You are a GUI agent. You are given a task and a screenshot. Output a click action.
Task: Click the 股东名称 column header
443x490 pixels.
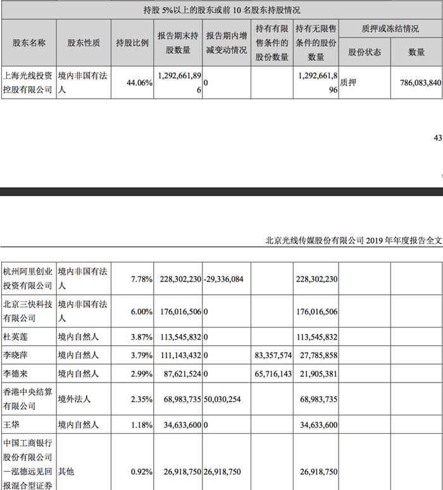coord(28,43)
